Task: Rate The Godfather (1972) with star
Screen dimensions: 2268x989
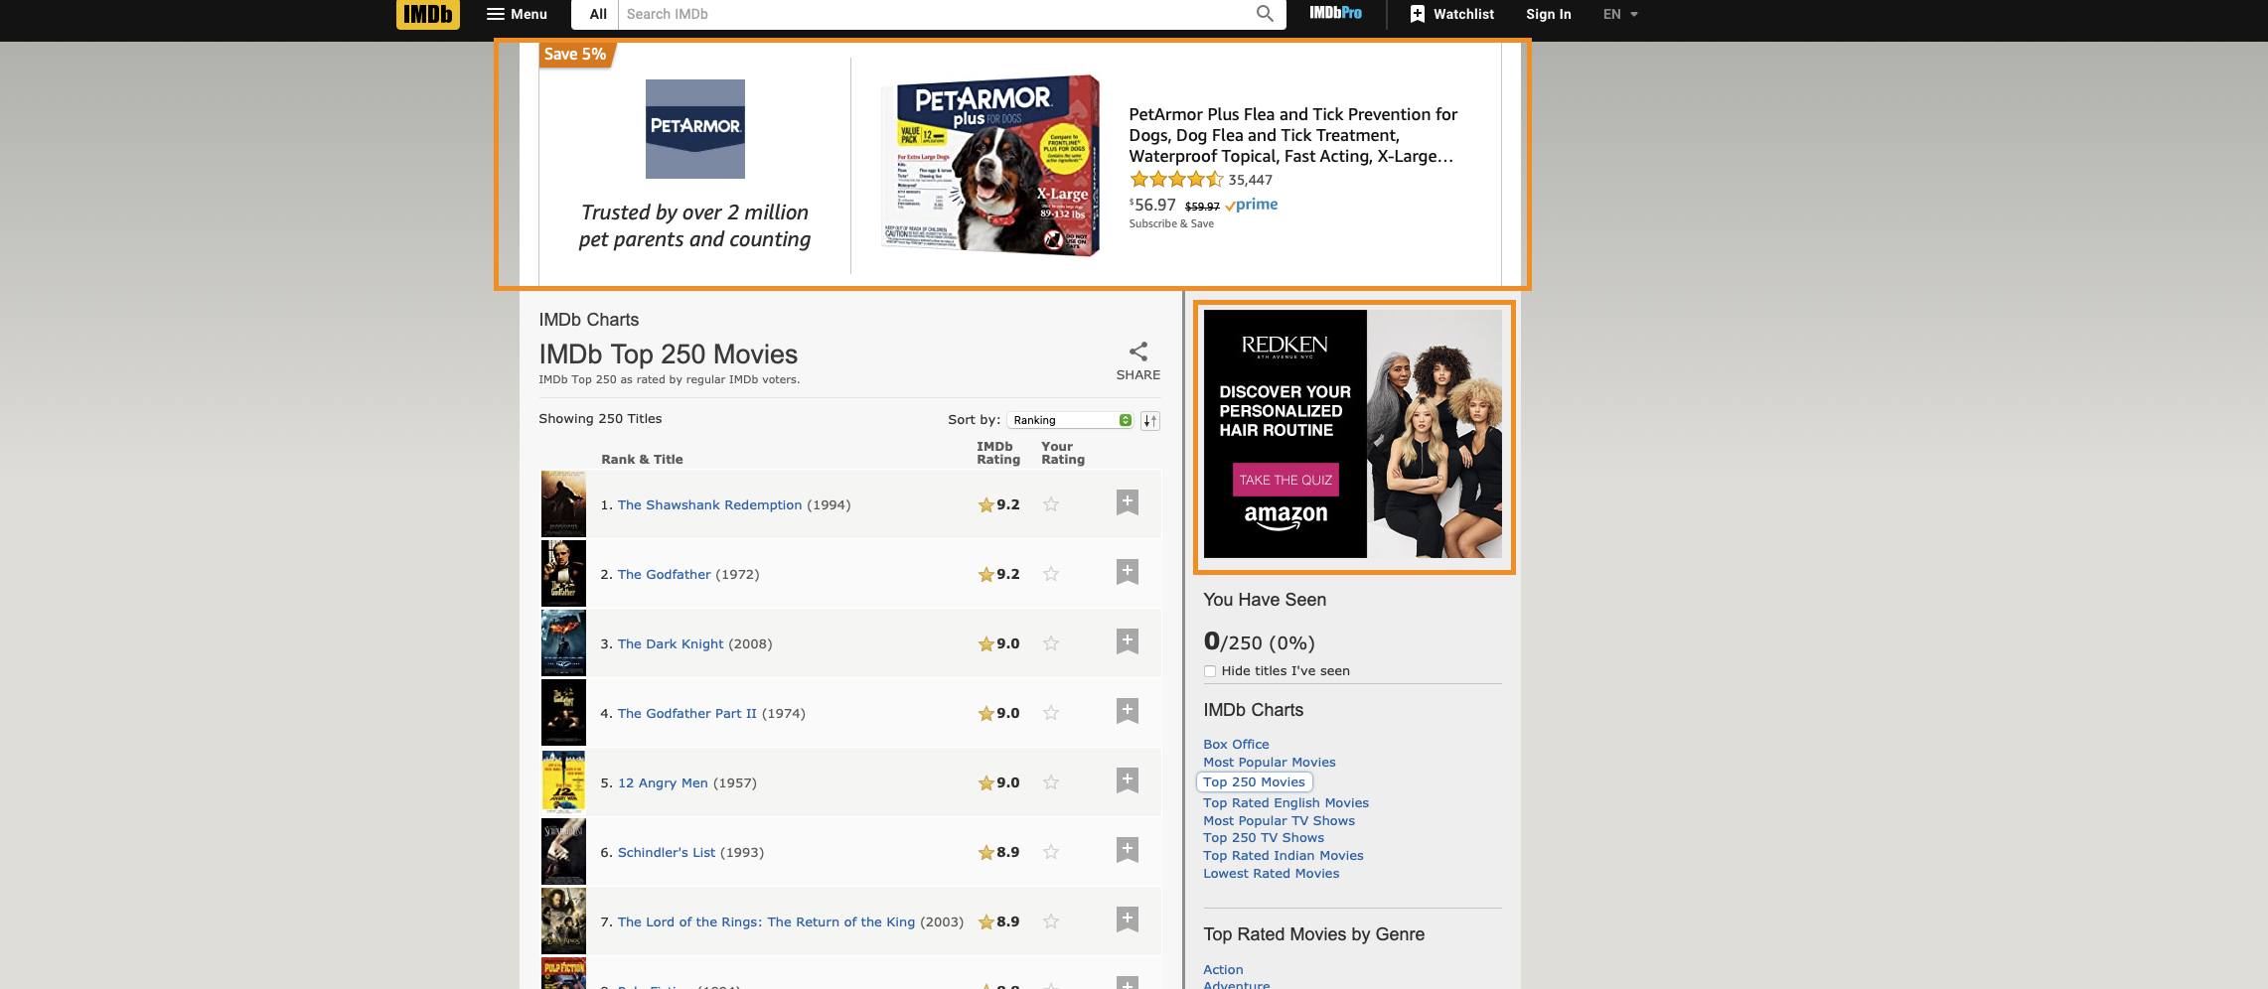Action: [1051, 574]
